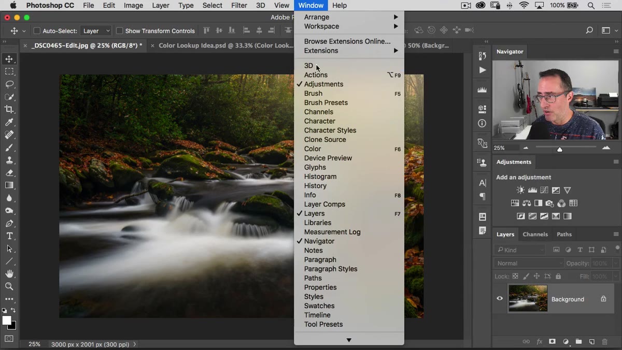The width and height of the screenshot is (622, 350).
Task: Click the Spotlight search icon in menu bar
Action: click(x=591, y=5)
